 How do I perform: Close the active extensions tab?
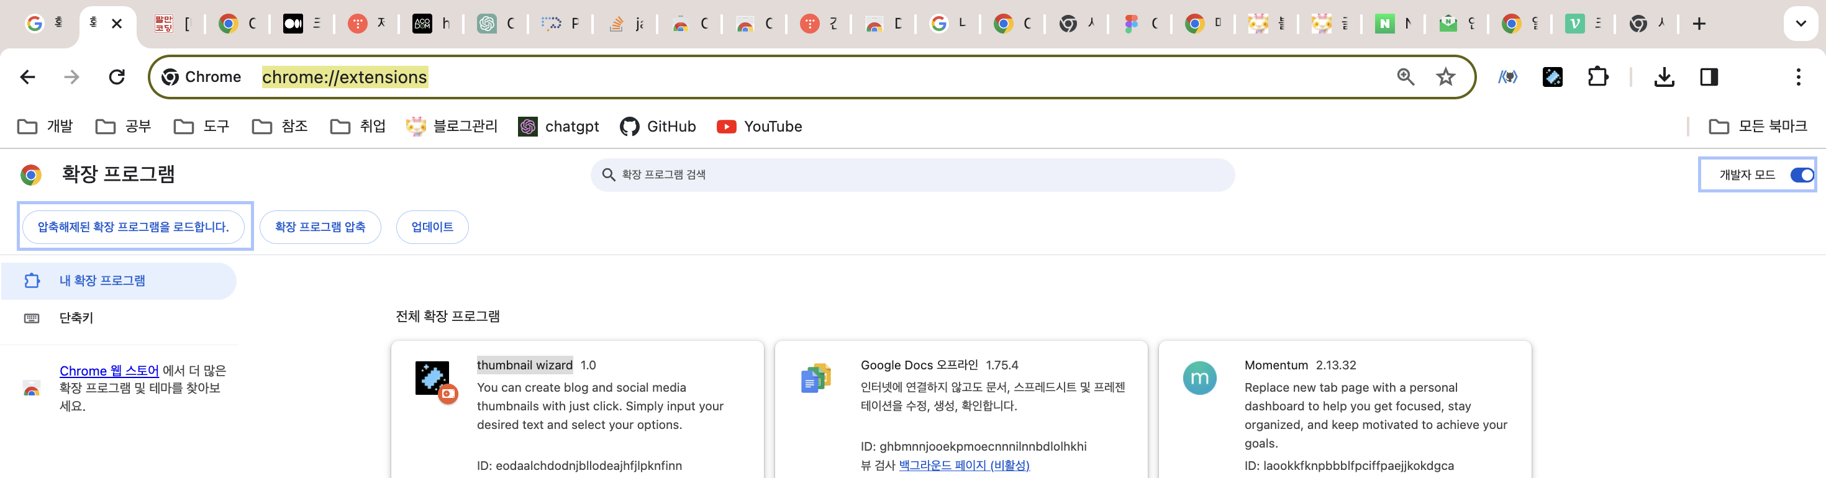(x=117, y=24)
